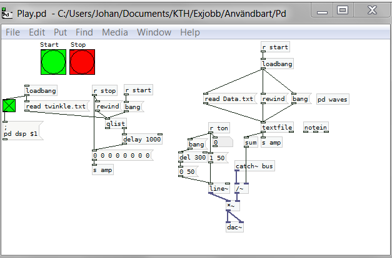Maximize the Play.pd window
This screenshot has height=258, width=392.
[x=343, y=11]
